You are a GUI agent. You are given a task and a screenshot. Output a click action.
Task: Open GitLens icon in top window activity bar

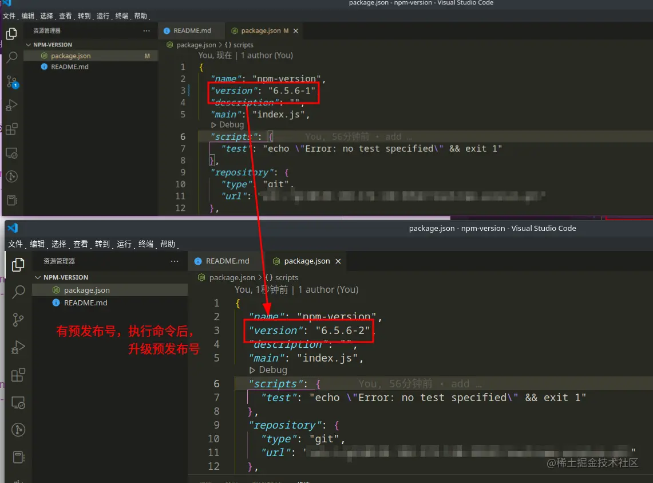pyautogui.click(x=11, y=176)
